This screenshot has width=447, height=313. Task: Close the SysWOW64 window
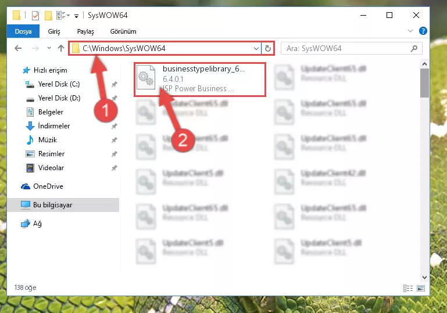click(416, 15)
